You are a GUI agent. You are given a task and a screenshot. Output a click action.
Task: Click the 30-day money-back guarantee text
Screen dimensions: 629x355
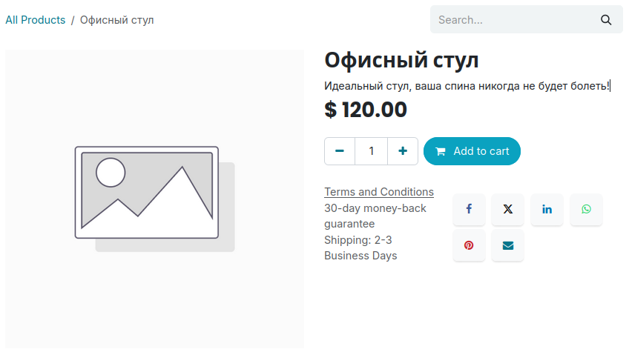(375, 216)
